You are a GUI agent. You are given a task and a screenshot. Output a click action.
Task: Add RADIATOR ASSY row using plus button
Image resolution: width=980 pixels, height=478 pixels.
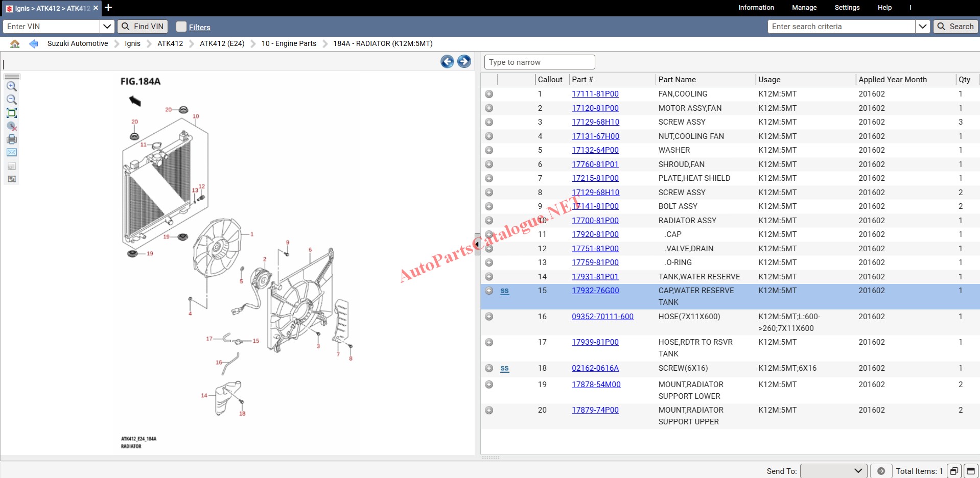(x=489, y=221)
